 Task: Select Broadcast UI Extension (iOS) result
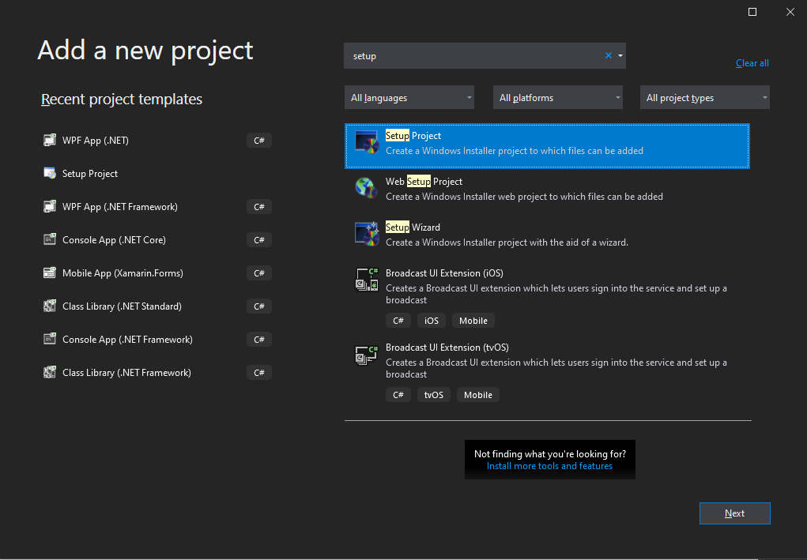click(x=547, y=297)
